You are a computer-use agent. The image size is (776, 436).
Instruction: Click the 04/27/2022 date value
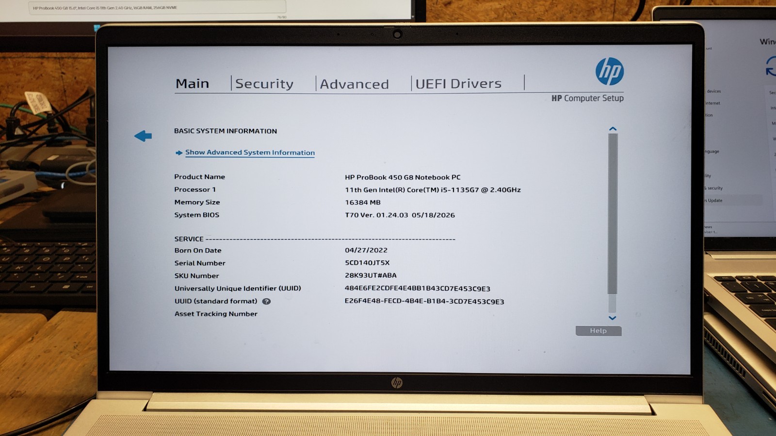[x=366, y=250]
